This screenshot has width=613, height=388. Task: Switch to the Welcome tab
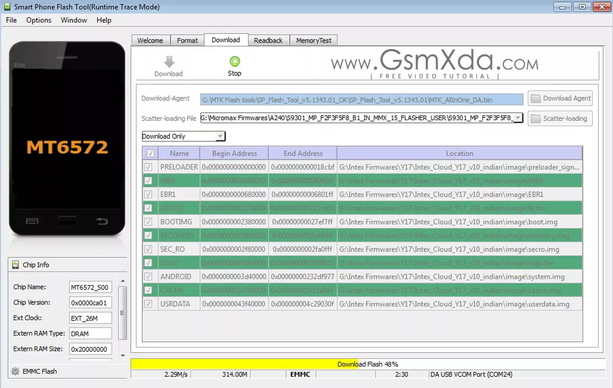(151, 40)
